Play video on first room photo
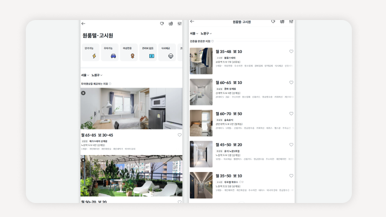 83,92
